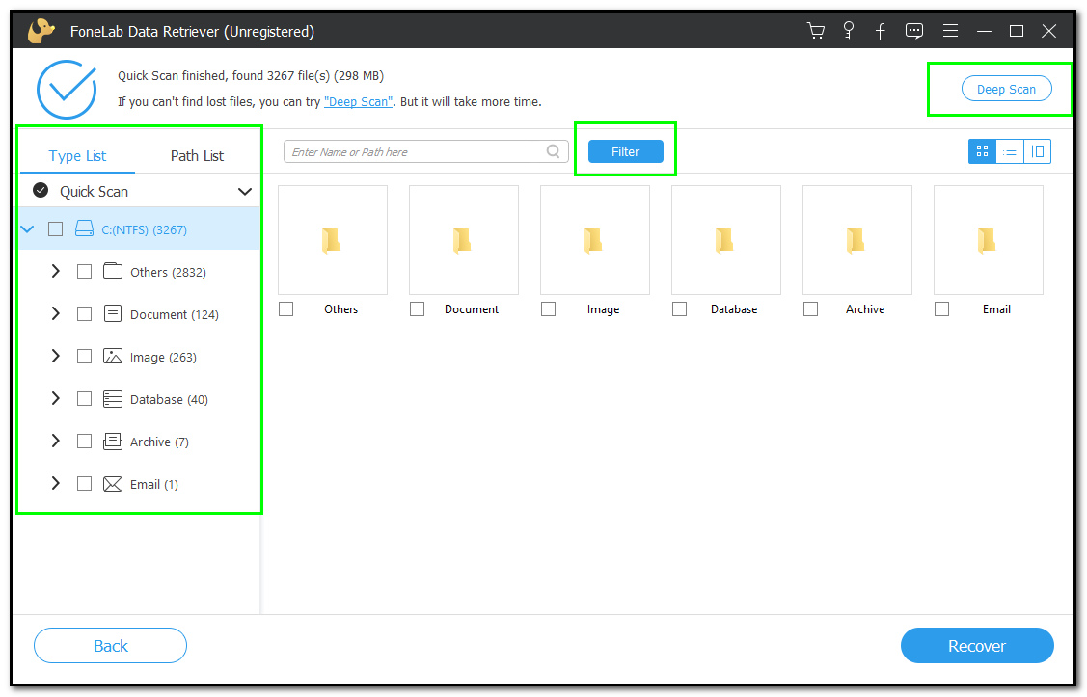The width and height of the screenshot is (1087, 697).
Task: Switch to thumbnail grid view
Action: click(x=982, y=151)
